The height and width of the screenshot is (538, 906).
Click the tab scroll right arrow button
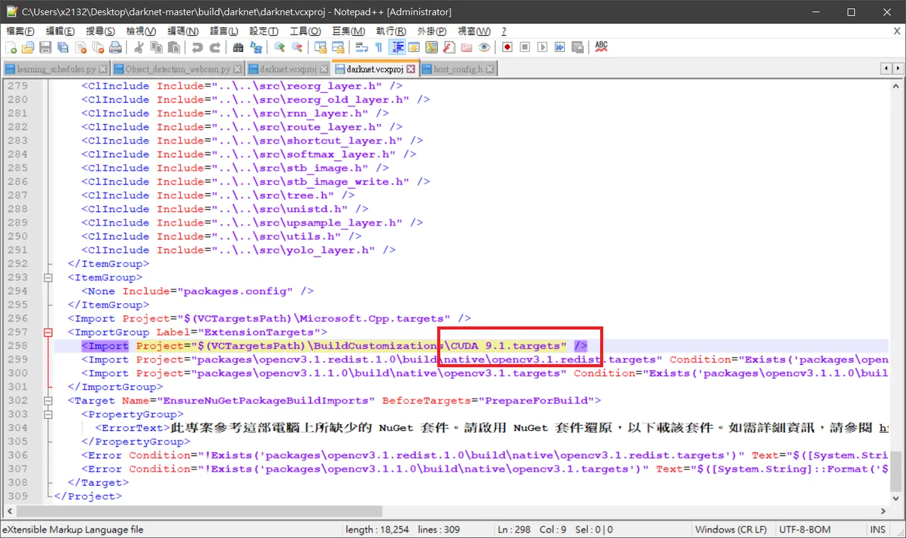point(898,68)
